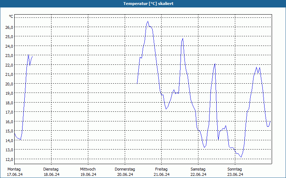Click the 23.06.24 date label
The height and width of the screenshot is (178, 286).
[235, 174]
